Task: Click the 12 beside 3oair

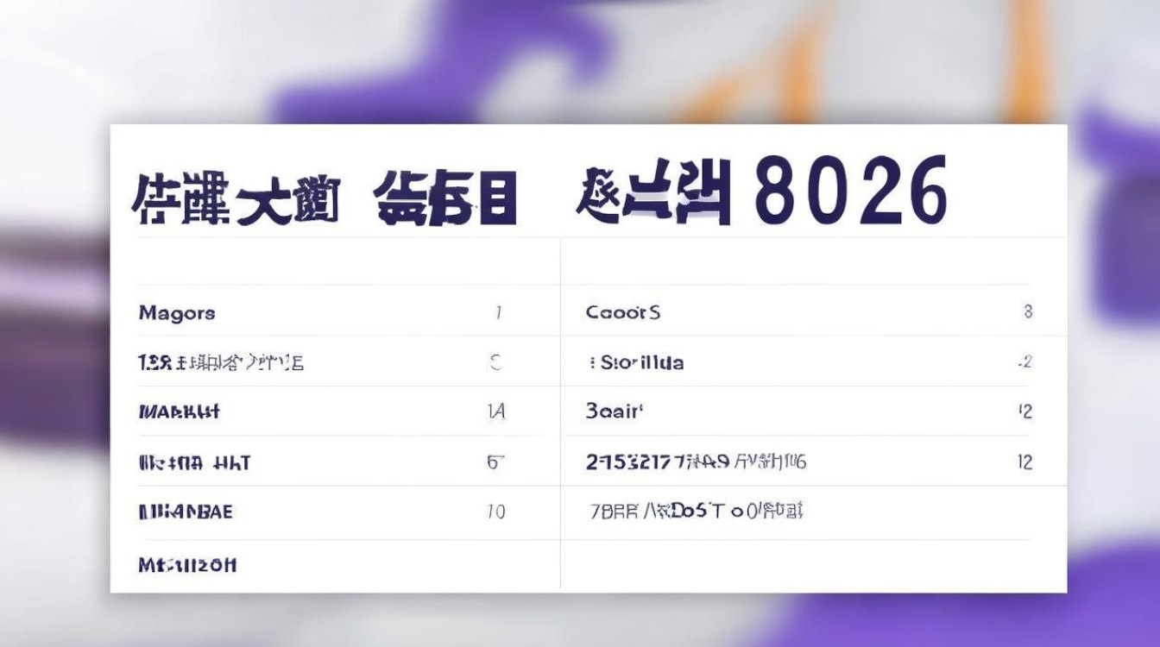Action: click(x=1026, y=411)
